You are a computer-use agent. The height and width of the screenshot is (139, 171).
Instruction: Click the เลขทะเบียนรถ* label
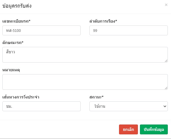(16, 21)
